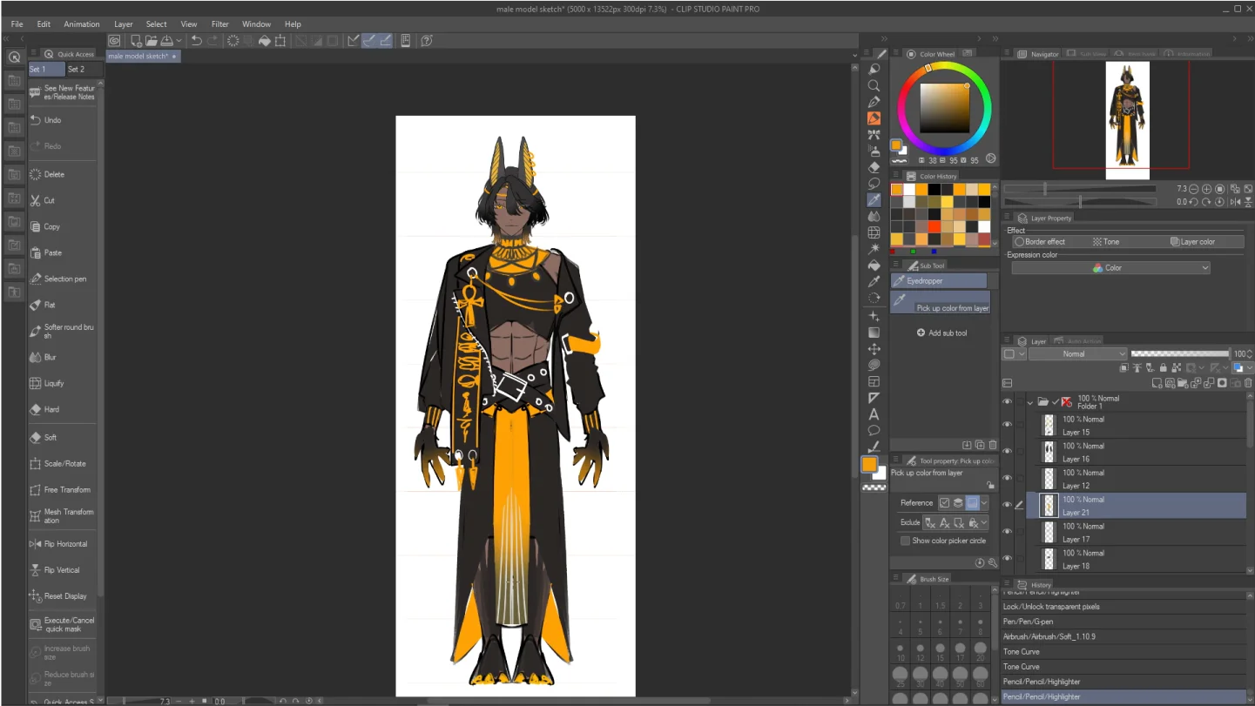The height and width of the screenshot is (706, 1255).
Task: Click the Fill icon in the command bar
Action: [x=264, y=40]
